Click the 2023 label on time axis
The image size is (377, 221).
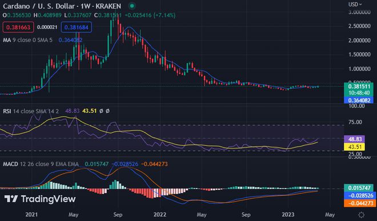(x=288, y=215)
